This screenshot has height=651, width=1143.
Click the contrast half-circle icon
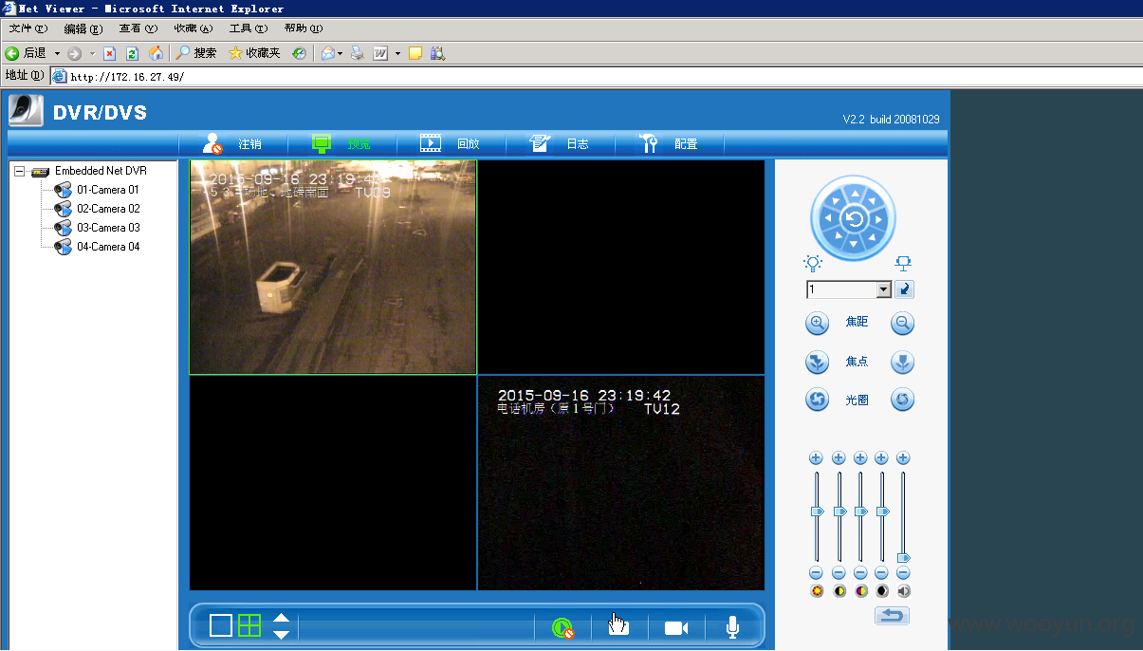pyautogui.click(x=839, y=591)
